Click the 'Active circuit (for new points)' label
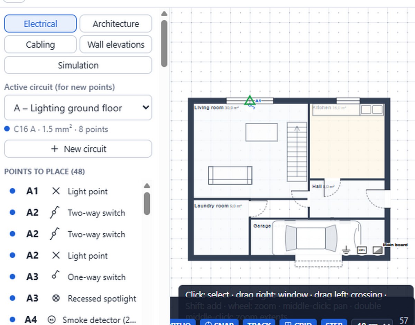 (59, 87)
